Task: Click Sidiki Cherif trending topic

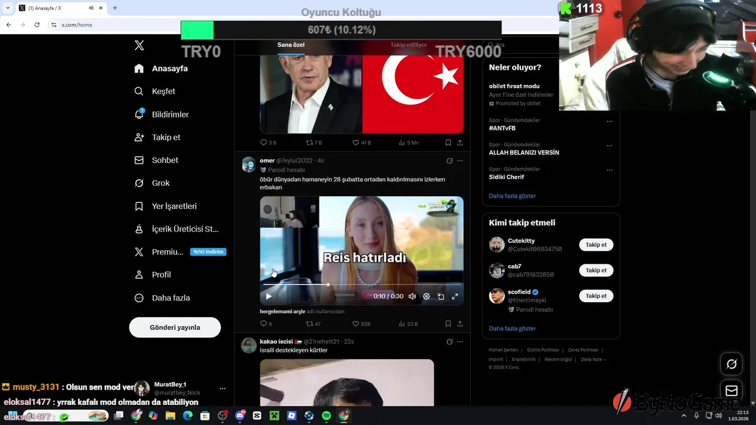Action: 506,177
